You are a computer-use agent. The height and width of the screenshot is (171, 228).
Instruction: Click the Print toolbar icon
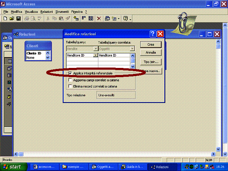tap(27, 18)
